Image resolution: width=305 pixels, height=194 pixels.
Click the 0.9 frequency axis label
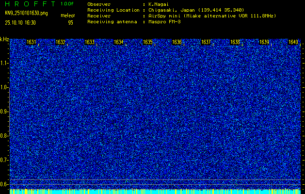coord(4,112)
